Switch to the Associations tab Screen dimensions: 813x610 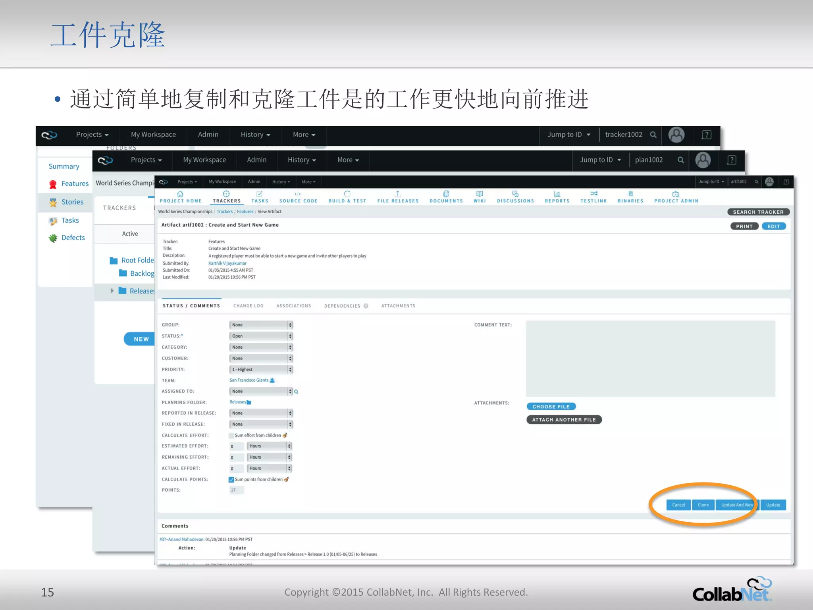click(293, 306)
